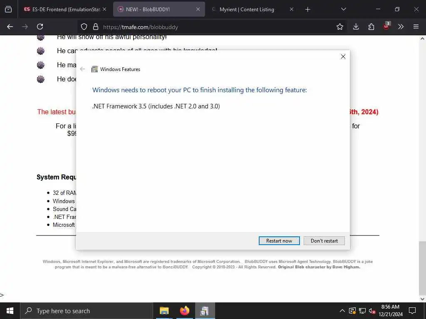Click the scrollbar down arrow
The image size is (426, 319).
pos(423,299)
